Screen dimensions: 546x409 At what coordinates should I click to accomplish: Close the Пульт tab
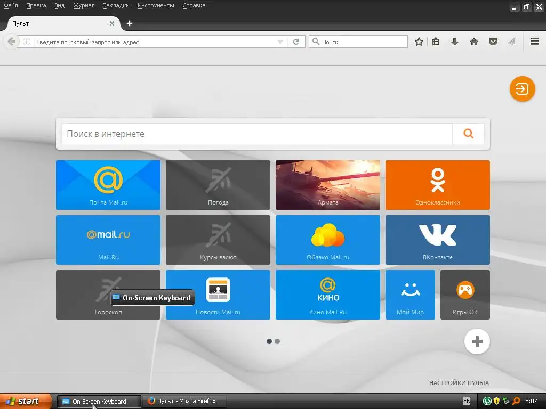tap(112, 23)
